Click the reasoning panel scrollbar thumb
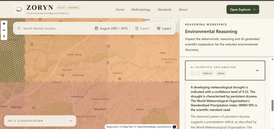 coord(272,106)
